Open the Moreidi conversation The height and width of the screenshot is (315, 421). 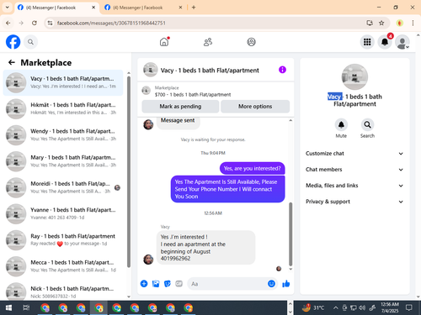tap(63, 187)
